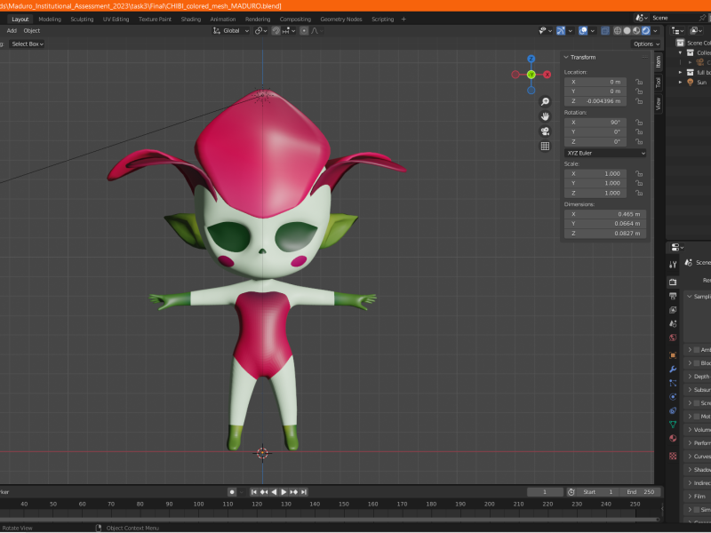Open the Object menu
The width and height of the screenshot is (711, 533).
pos(32,30)
